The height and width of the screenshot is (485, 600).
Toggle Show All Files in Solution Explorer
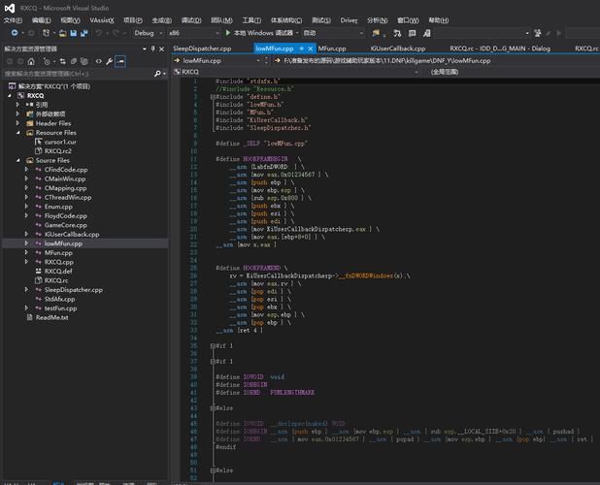pyautogui.click(x=84, y=61)
